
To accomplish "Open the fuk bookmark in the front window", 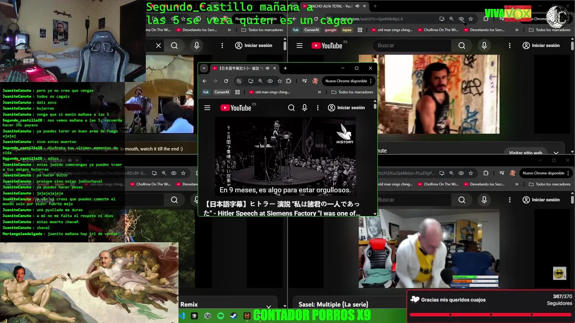I will 206,92.
